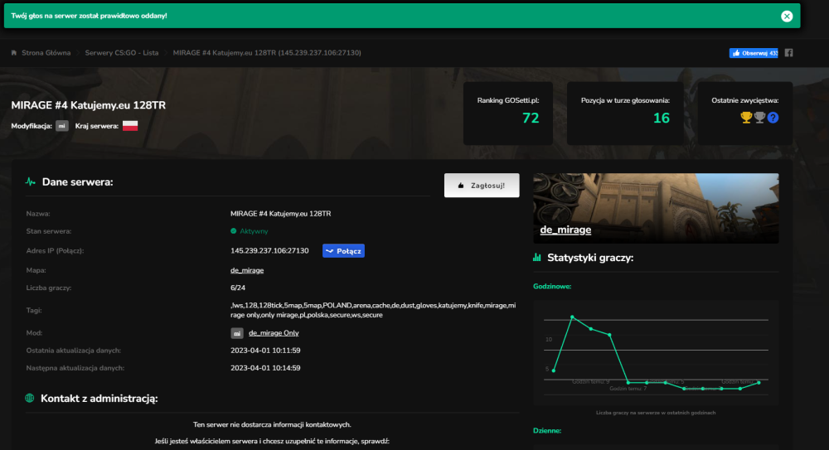Screen dimensions: 829x450
Task: Click the Godzinowe chart heading
Action: [x=552, y=286]
